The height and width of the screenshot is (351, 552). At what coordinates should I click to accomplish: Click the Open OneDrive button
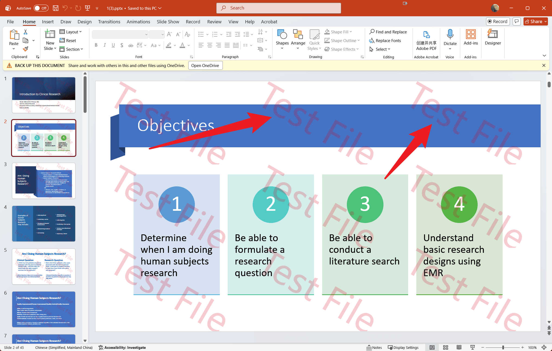coord(205,66)
